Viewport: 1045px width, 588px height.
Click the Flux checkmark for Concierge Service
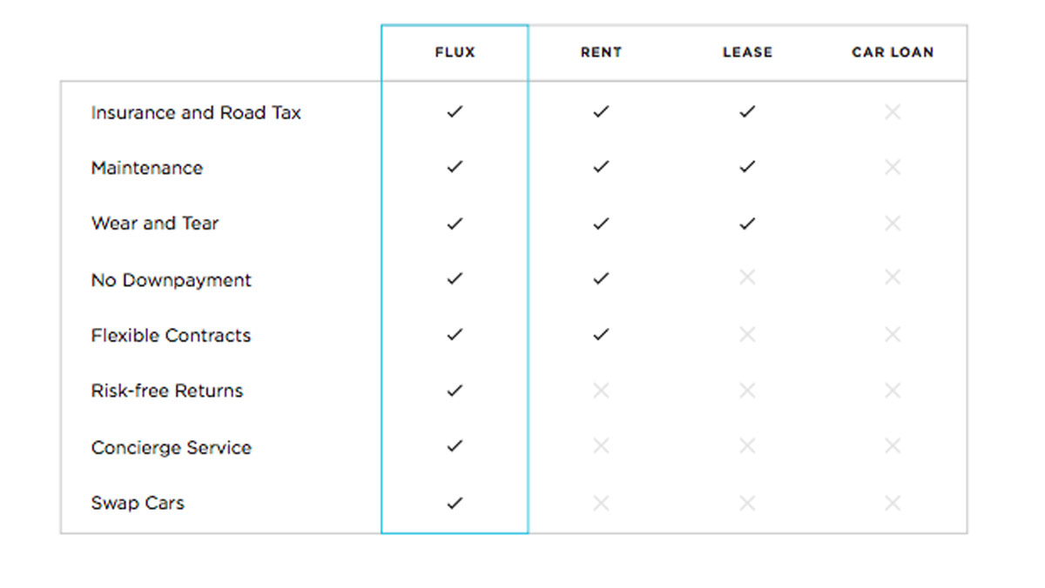tap(454, 446)
